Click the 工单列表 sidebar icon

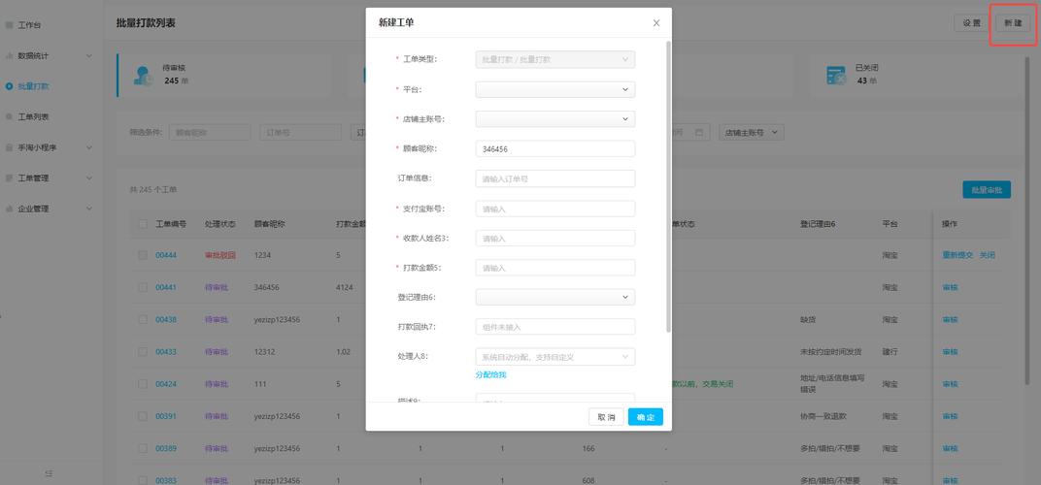tap(10, 116)
